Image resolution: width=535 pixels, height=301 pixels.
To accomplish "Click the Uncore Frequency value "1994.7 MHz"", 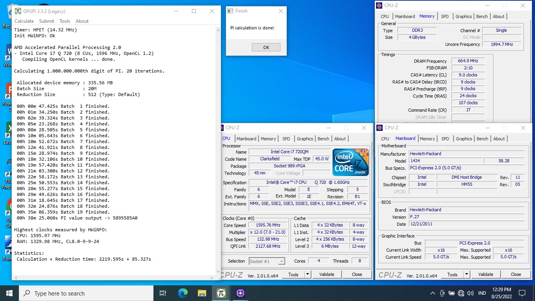I will coord(502,45).
